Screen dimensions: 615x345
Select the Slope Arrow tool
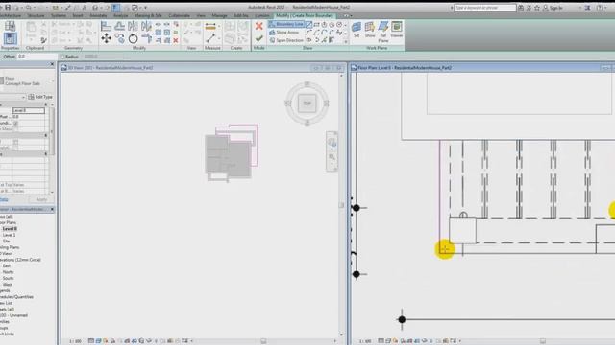coord(284,33)
